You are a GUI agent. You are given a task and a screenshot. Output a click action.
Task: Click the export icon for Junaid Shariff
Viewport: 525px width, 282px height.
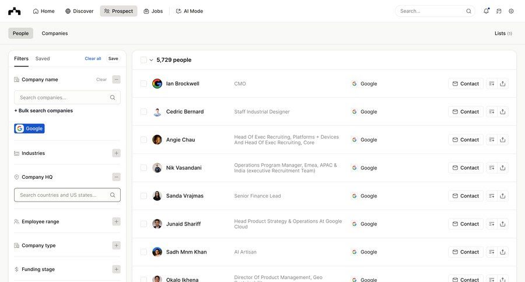pyautogui.click(x=503, y=224)
